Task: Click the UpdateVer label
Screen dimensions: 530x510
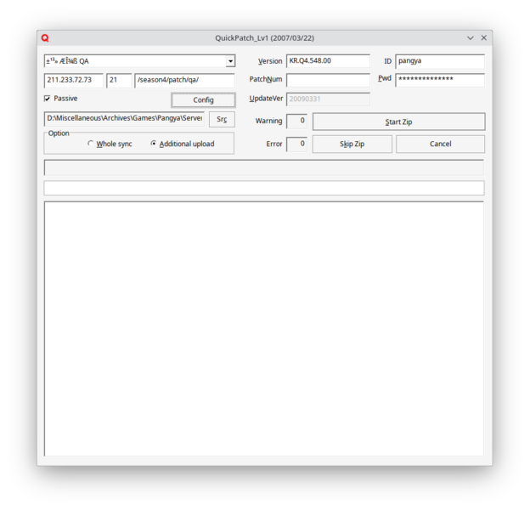Action: point(266,99)
